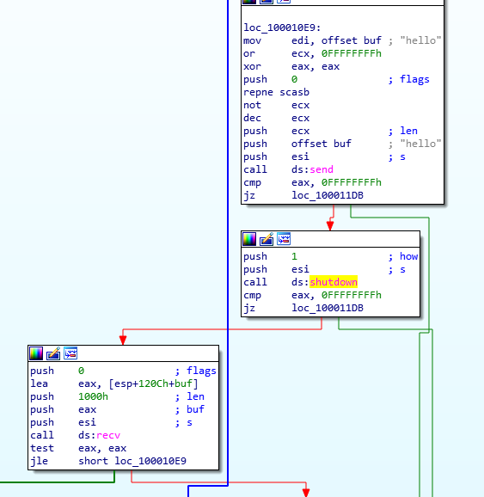Select lea eax, [esp+120Ch+buf] instruction
Image resolution: width=484 pixels, height=497 pixels.
114,383
